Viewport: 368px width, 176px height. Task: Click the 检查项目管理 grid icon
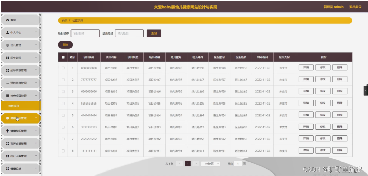pyautogui.click(x=7, y=96)
